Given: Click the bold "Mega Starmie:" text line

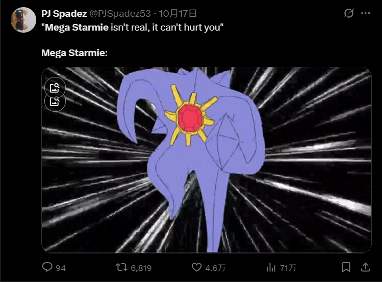Looking at the screenshot, I should (74, 53).
